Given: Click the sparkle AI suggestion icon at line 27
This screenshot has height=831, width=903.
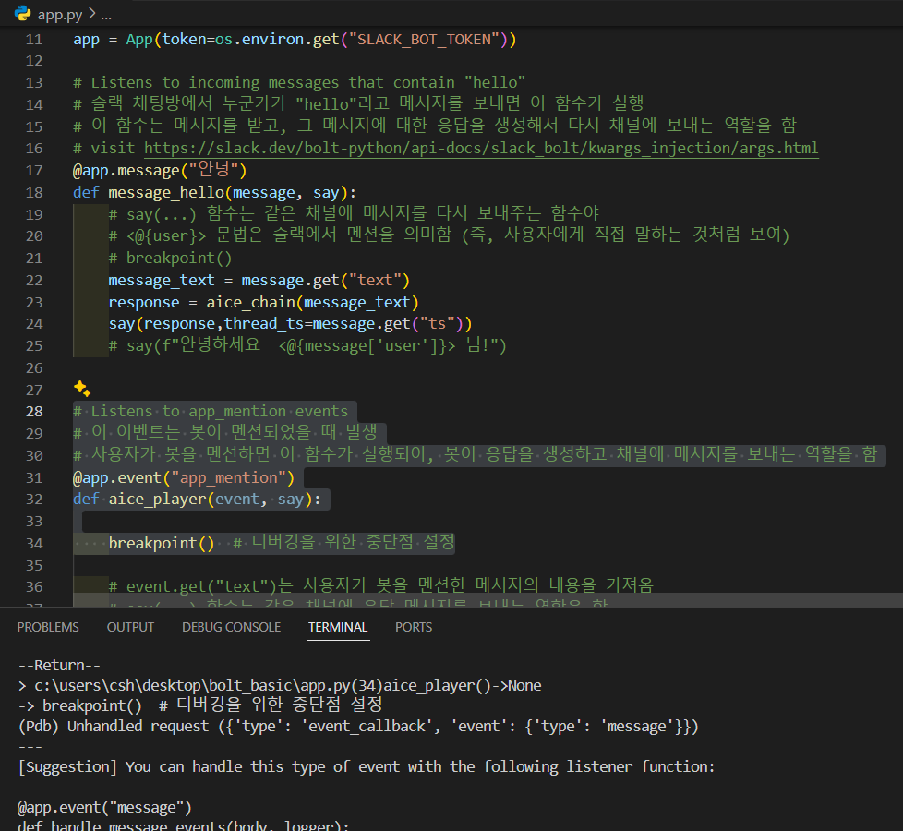Looking at the screenshot, I should (x=82, y=390).
